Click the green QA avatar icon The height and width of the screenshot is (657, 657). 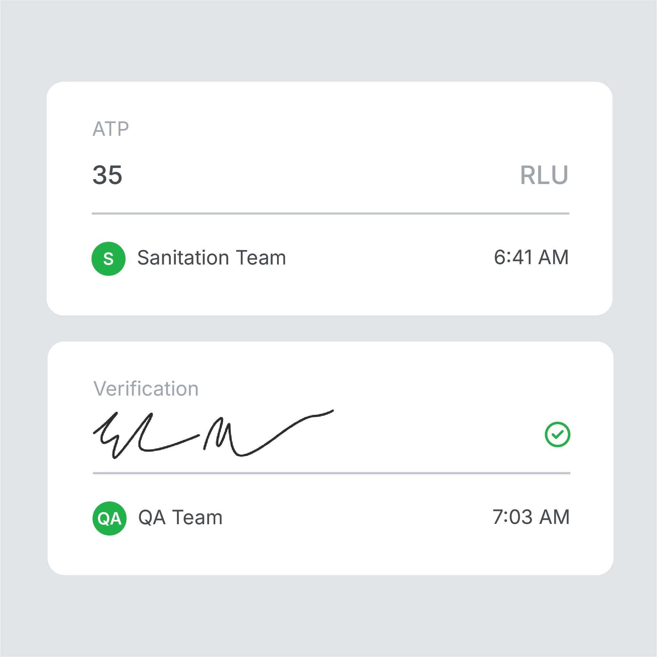[x=109, y=518]
